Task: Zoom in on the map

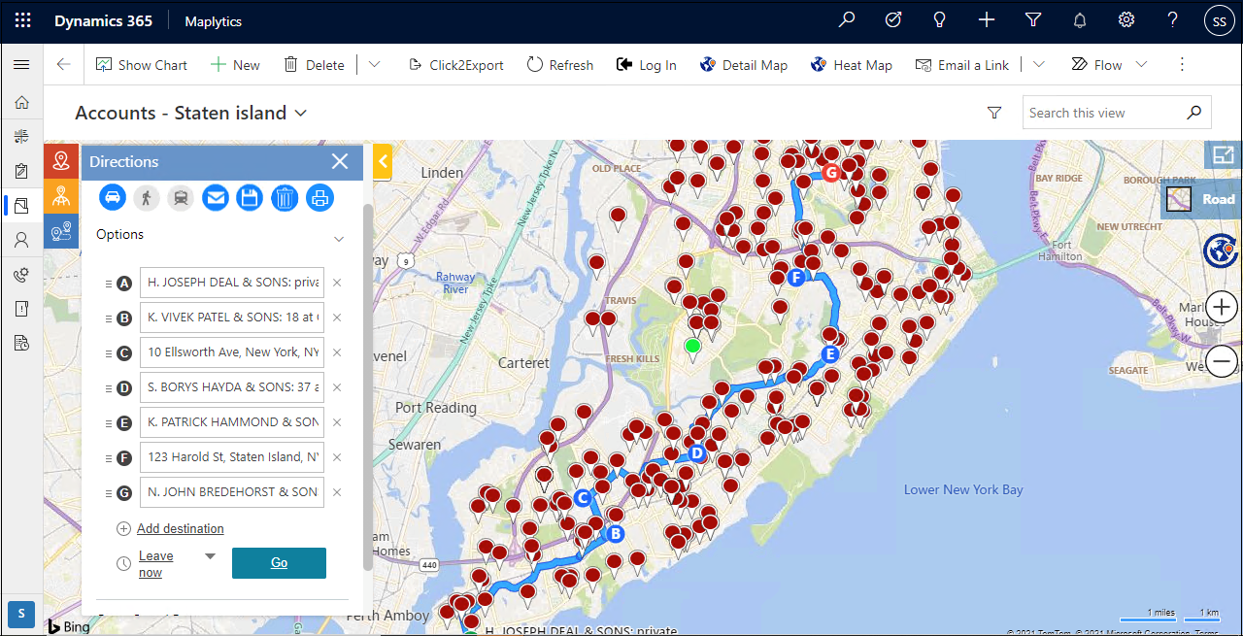Action: 1222,308
